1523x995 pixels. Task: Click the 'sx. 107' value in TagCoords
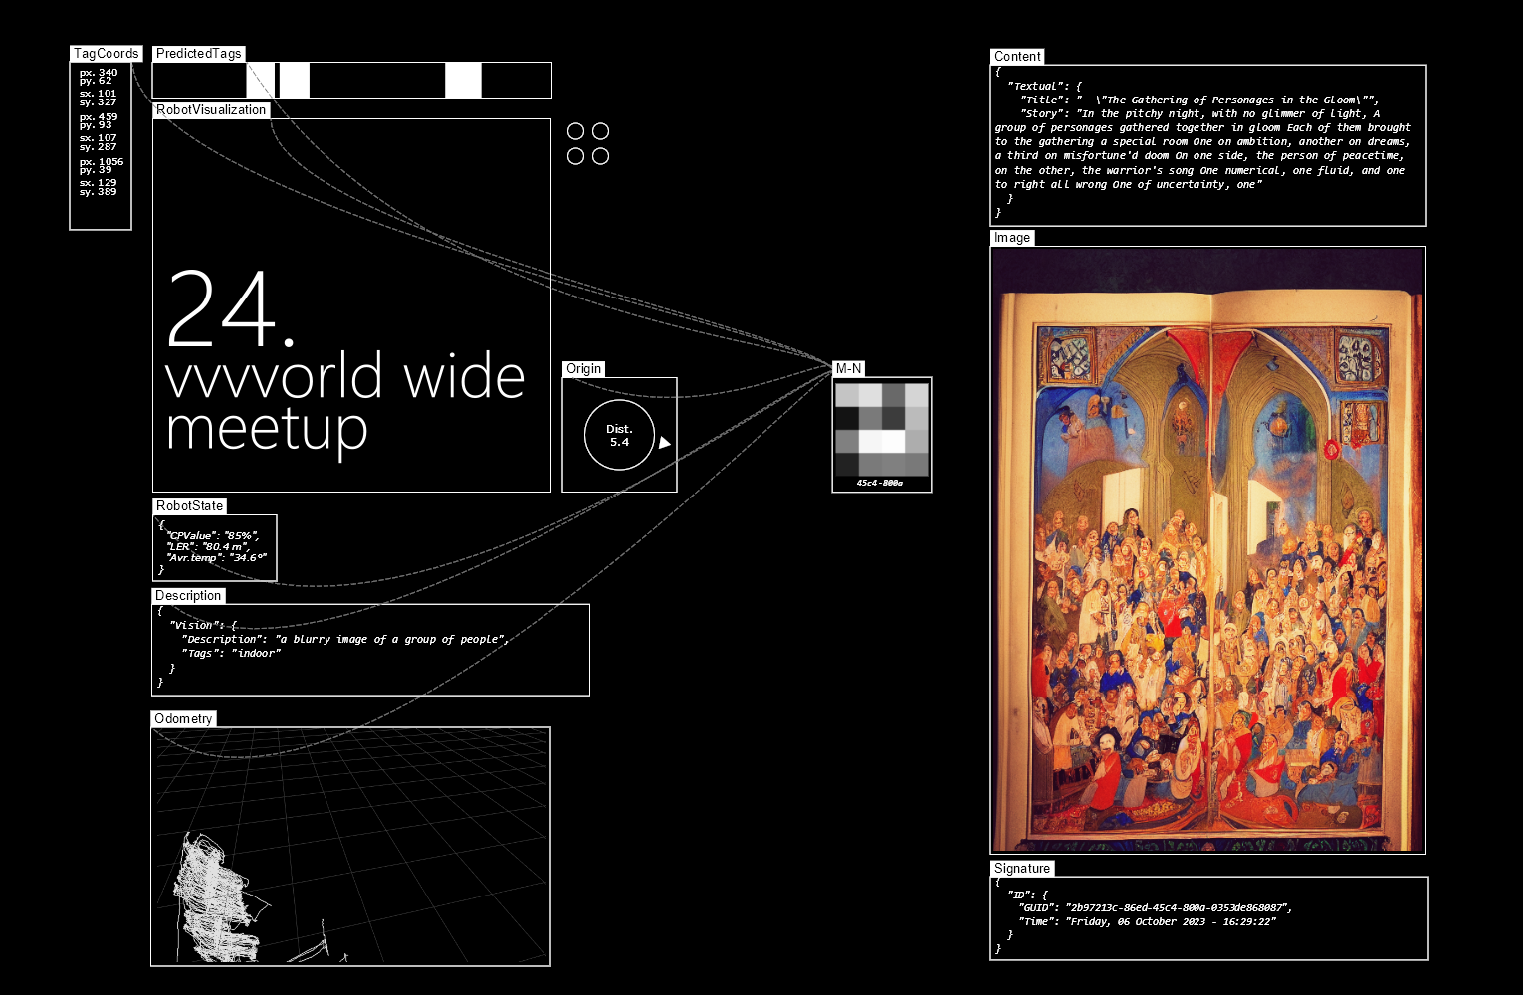(99, 138)
